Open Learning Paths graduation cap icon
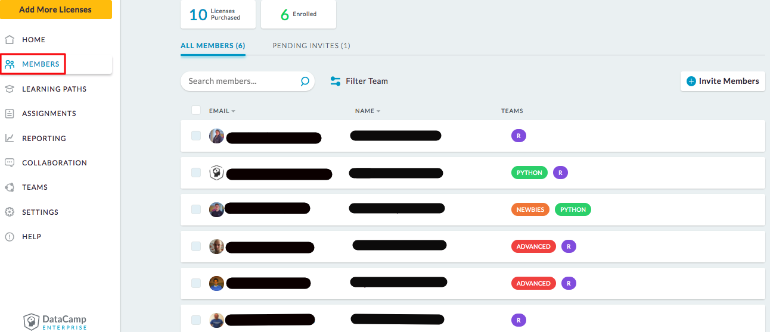The image size is (770, 332). tap(10, 89)
